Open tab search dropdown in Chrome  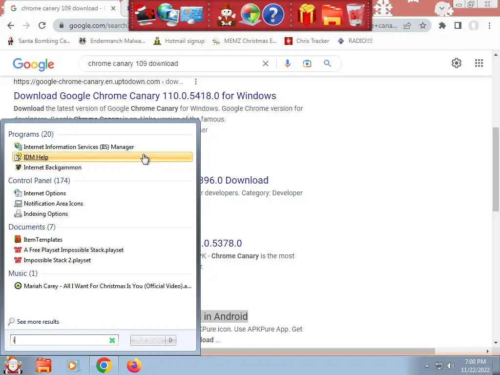coord(441,8)
